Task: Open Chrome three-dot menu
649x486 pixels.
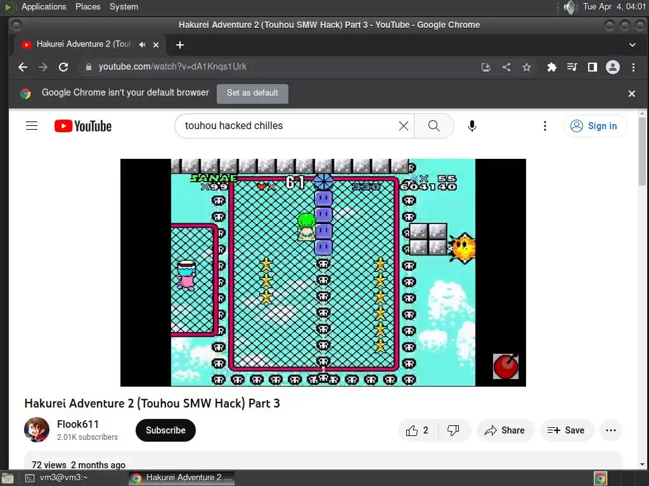Action: coord(633,67)
